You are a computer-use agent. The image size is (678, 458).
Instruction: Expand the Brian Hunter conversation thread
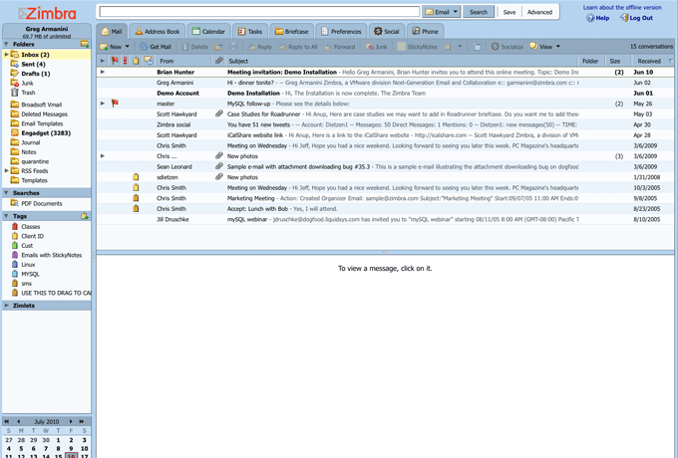[103, 72]
